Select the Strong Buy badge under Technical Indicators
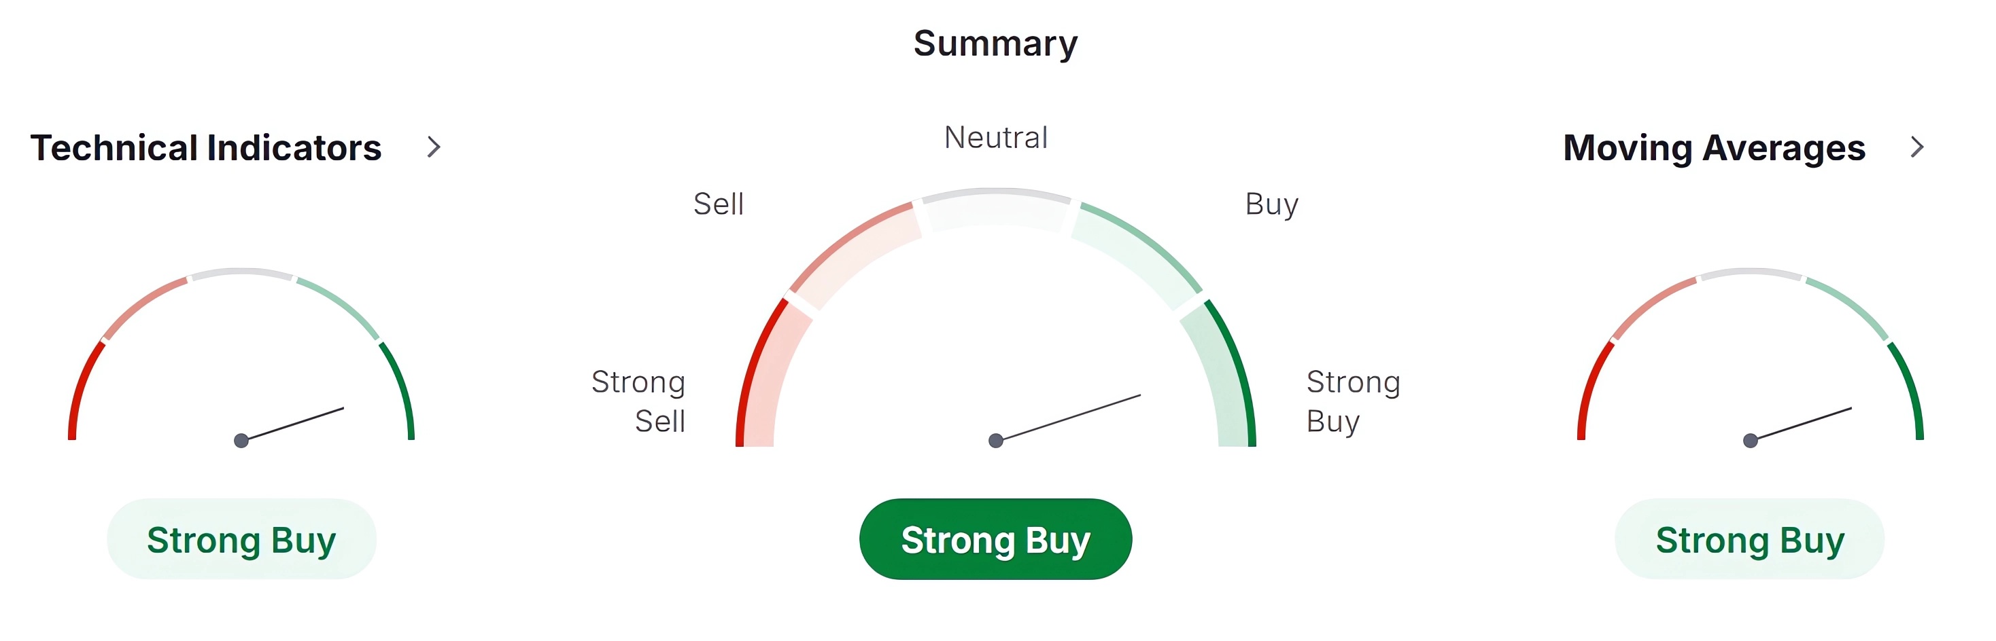1996x641 pixels. 241,540
